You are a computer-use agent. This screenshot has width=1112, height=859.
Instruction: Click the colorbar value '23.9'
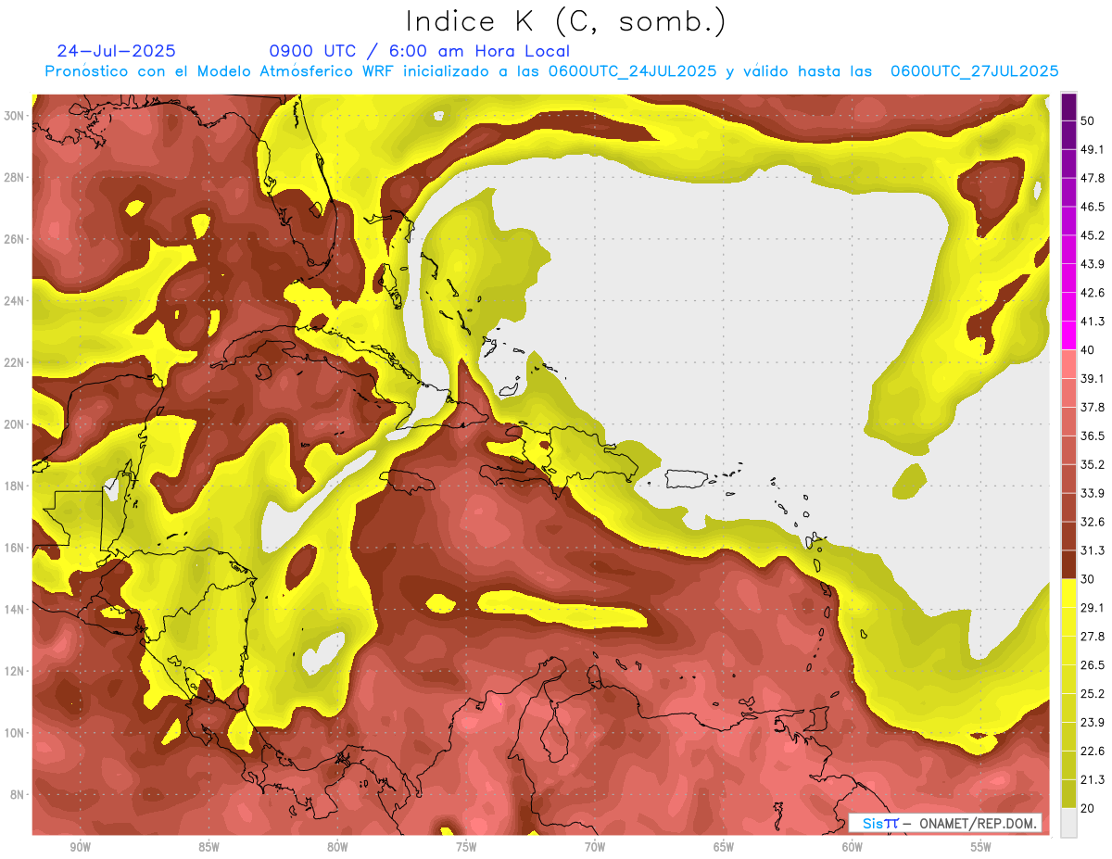pos(1093,723)
